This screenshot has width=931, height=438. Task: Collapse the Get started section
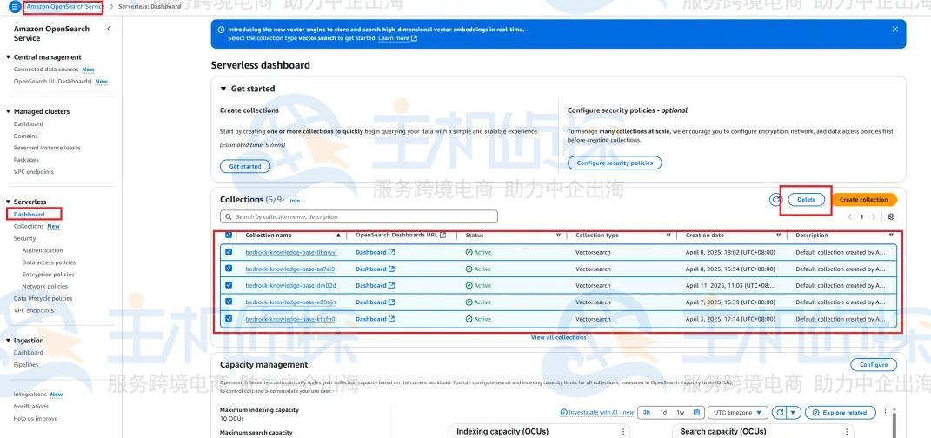(224, 89)
